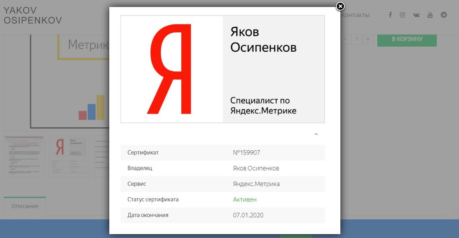Image resolution: width=459 pixels, height=238 pixels.
Task: Open the YouTube channel icon
Action: coord(430,15)
